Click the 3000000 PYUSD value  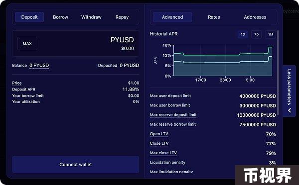(x=258, y=105)
